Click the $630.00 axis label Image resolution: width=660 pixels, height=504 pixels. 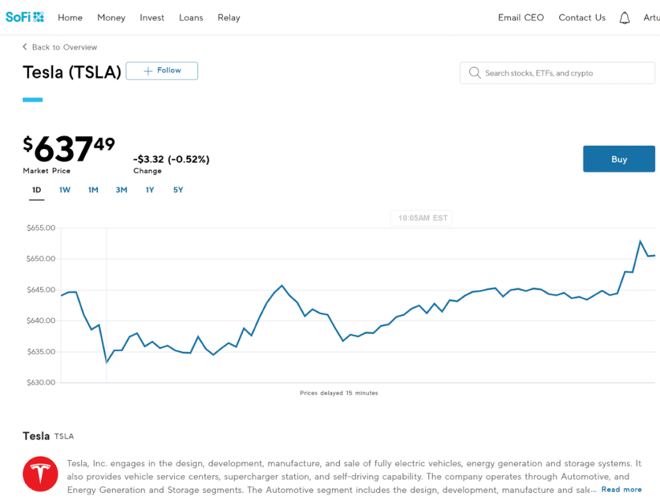(41, 383)
